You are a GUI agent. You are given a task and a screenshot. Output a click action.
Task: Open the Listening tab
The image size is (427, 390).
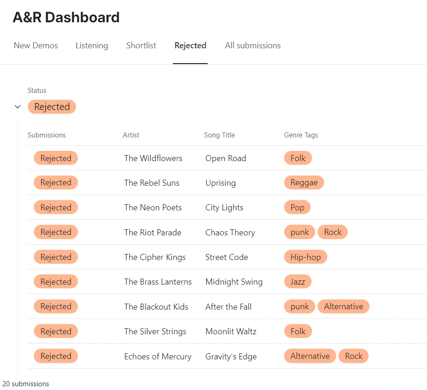tap(92, 45)
